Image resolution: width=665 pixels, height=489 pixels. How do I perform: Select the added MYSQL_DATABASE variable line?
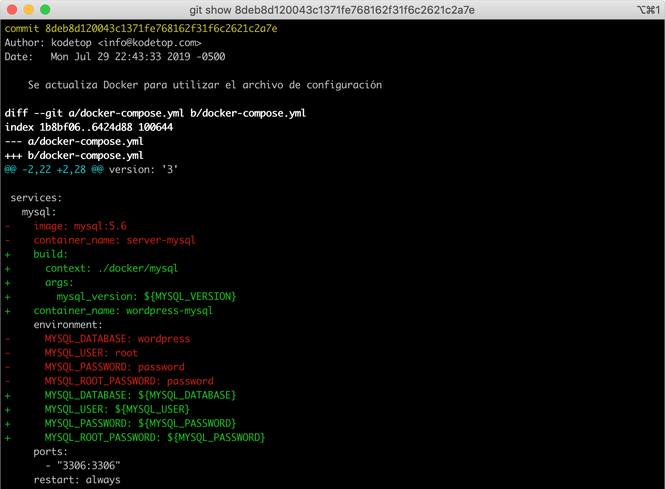tap(140, 395)
